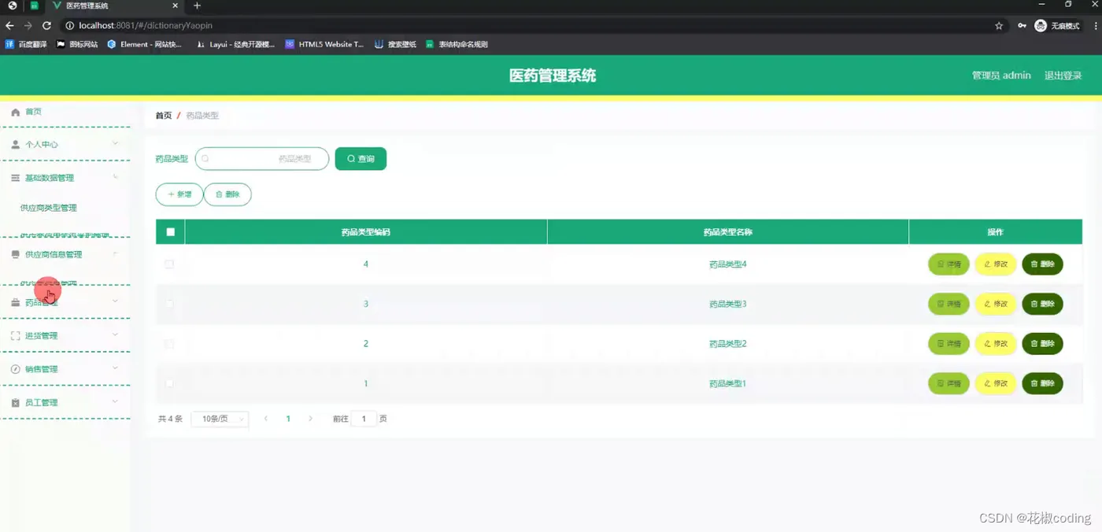
Task: Open the 搜索壁纸 bookmark
Action: [x=395, y=45]
